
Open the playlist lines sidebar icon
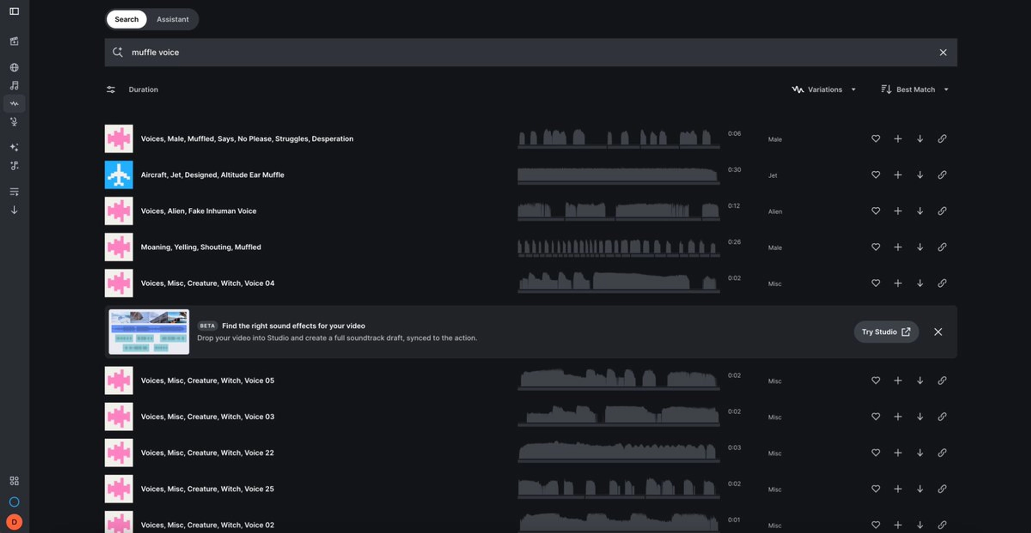pyautogui.click(x=14, y=191)
